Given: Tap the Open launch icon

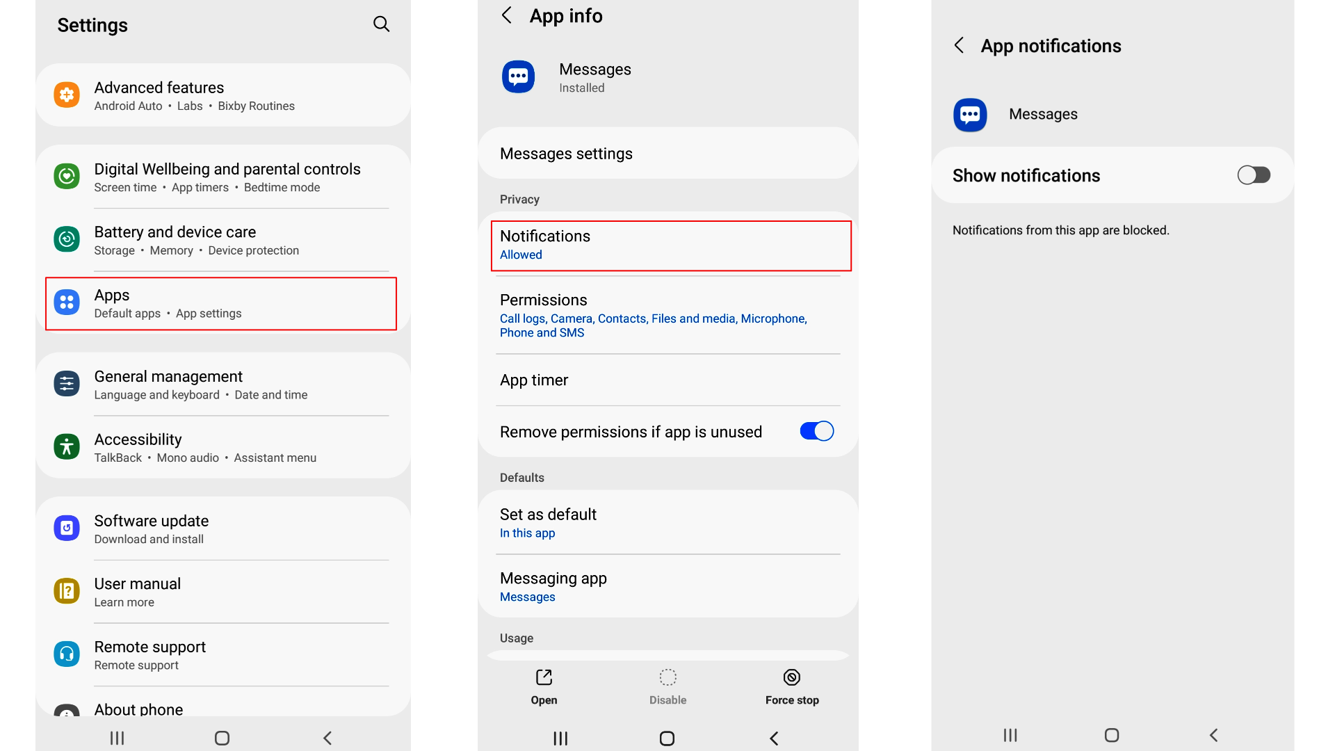Looking at the screenshot, I should 544,677.
